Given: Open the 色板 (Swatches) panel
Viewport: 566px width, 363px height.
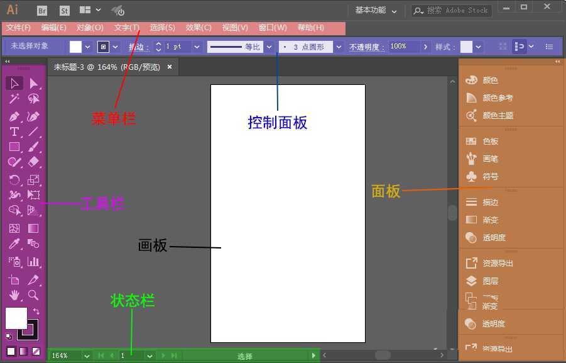Looking at the screenshot, I should point(482,141).
